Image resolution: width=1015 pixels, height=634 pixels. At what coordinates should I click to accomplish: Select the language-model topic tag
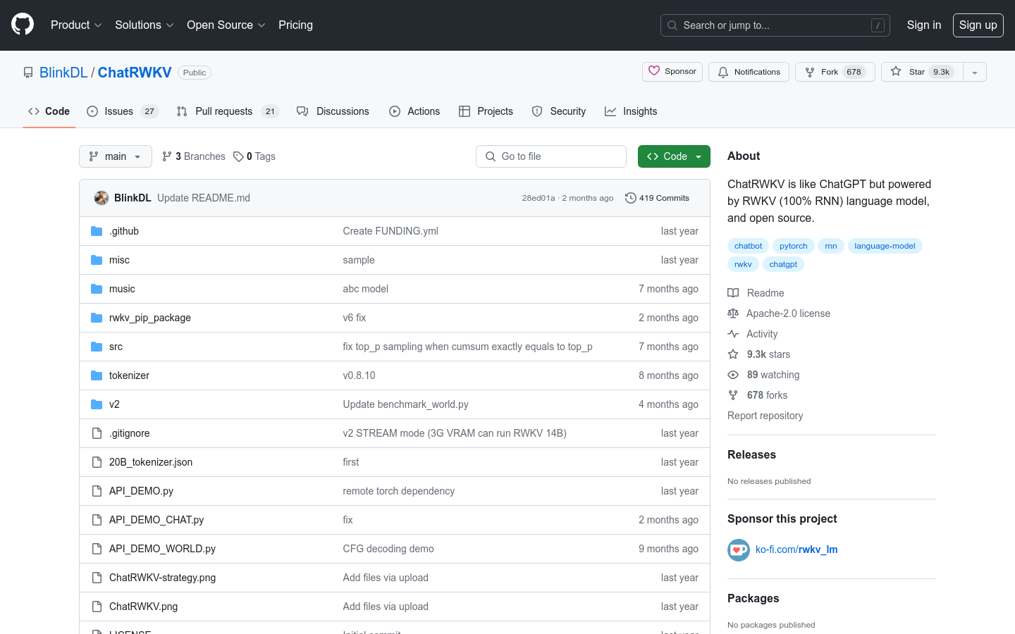[x=885, y=246]
